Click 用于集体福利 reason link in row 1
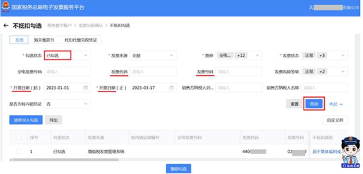Image resolution: width=363 pixels, height=174 pixels. coord(327,152)
